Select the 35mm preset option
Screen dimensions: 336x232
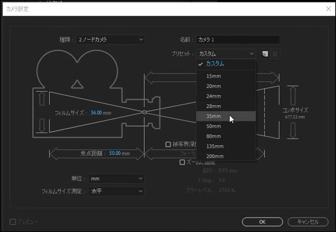point(226,116)
